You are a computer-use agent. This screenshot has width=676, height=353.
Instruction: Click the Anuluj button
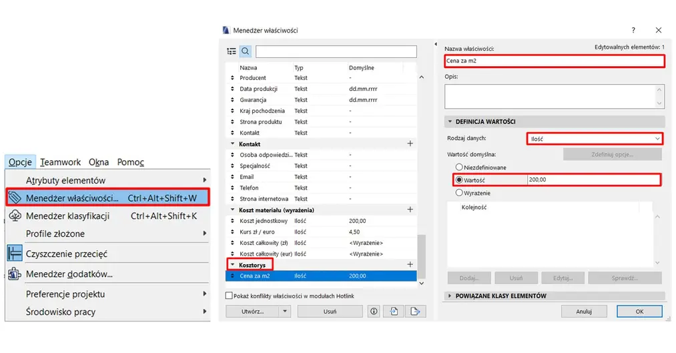click(584, 311)
